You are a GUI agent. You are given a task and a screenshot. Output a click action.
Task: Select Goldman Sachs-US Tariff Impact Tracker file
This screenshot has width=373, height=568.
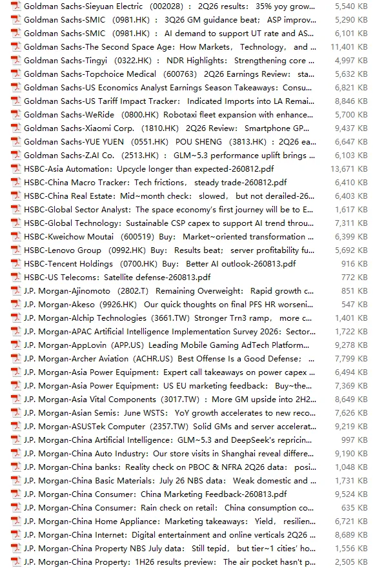click(169, 101)
